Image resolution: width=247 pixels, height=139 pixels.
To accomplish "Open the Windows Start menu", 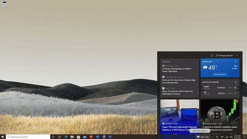I will (x=3, y=137).
